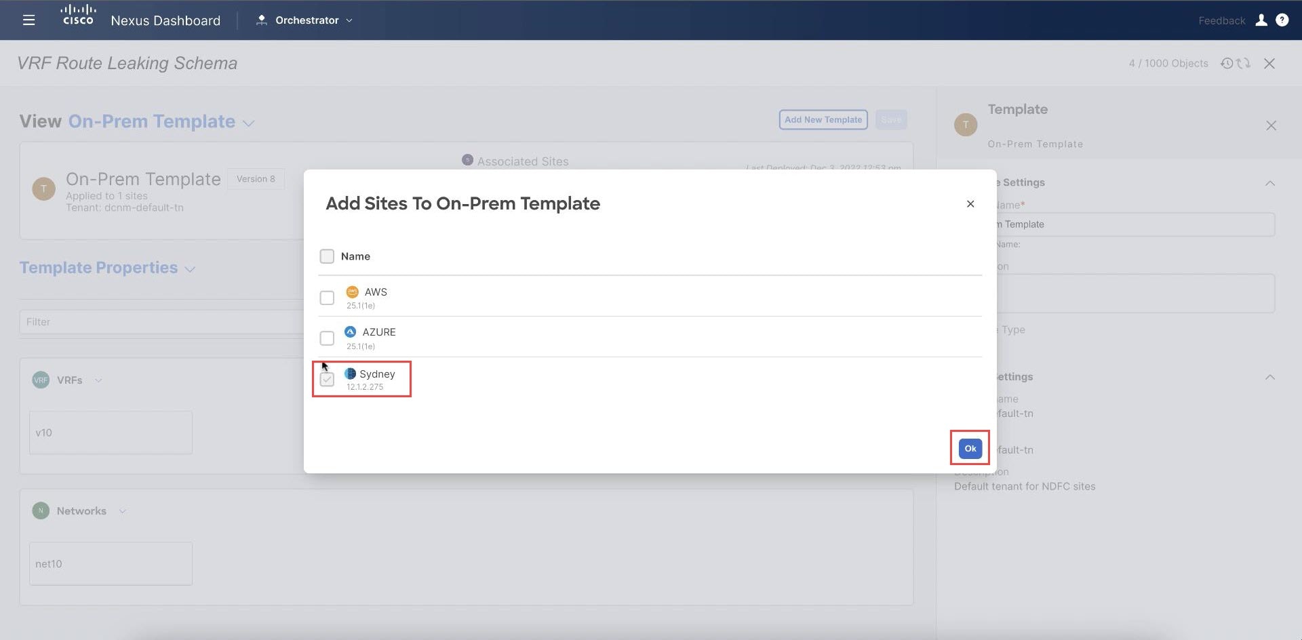Click the audit history clock icon
The image size is (1302, 640).
1227,63
